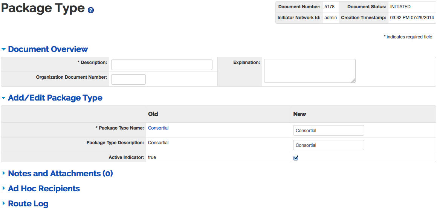This screenshot has height=209, width=437.
Task: Expand the Route Log section
Action: coord(28,204)
